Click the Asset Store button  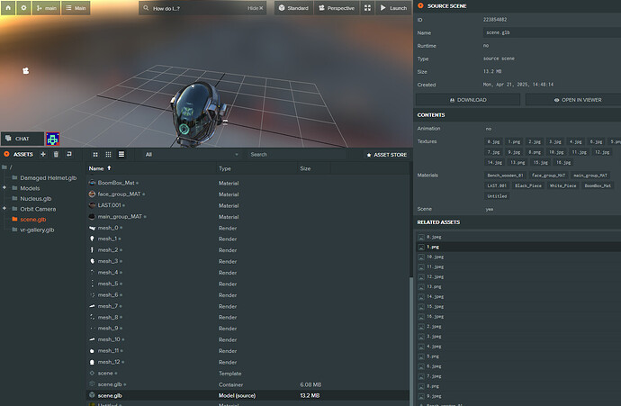click(x=386, y=155)
